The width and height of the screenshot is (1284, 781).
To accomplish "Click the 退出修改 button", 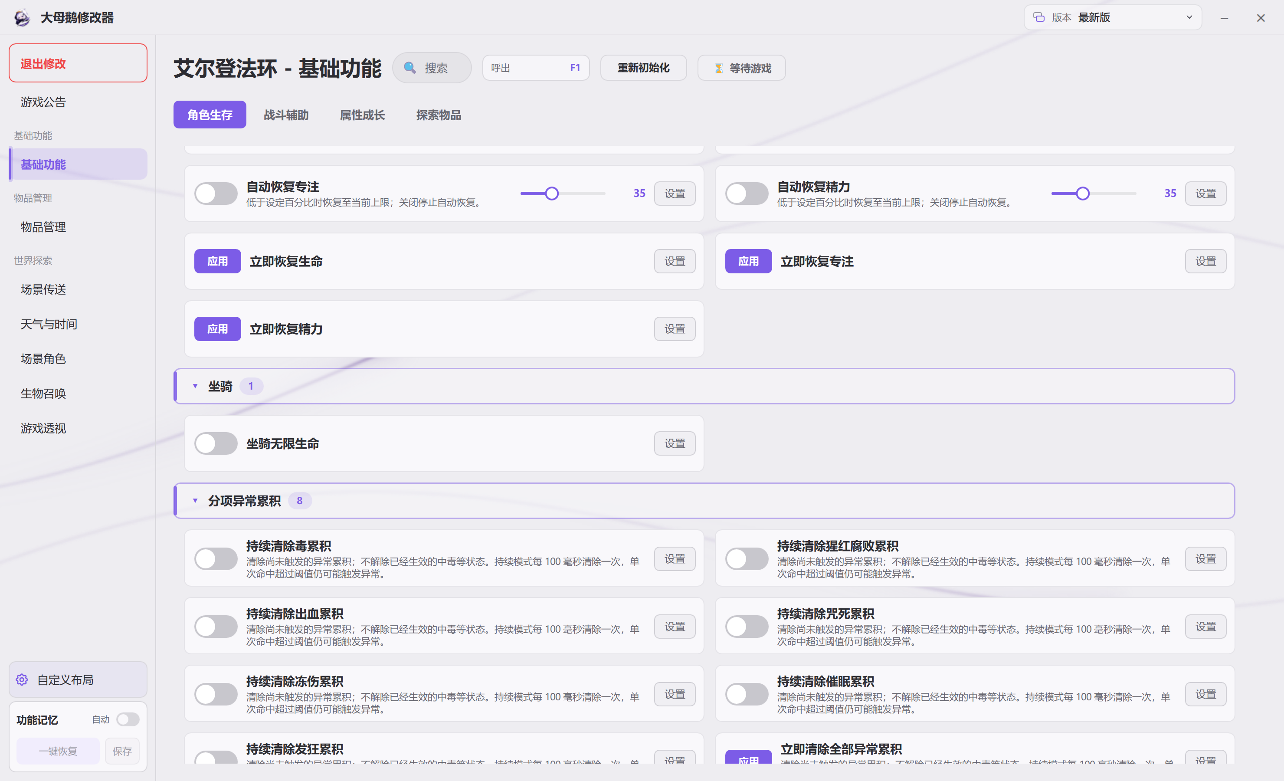I will [x=78, y=63].
